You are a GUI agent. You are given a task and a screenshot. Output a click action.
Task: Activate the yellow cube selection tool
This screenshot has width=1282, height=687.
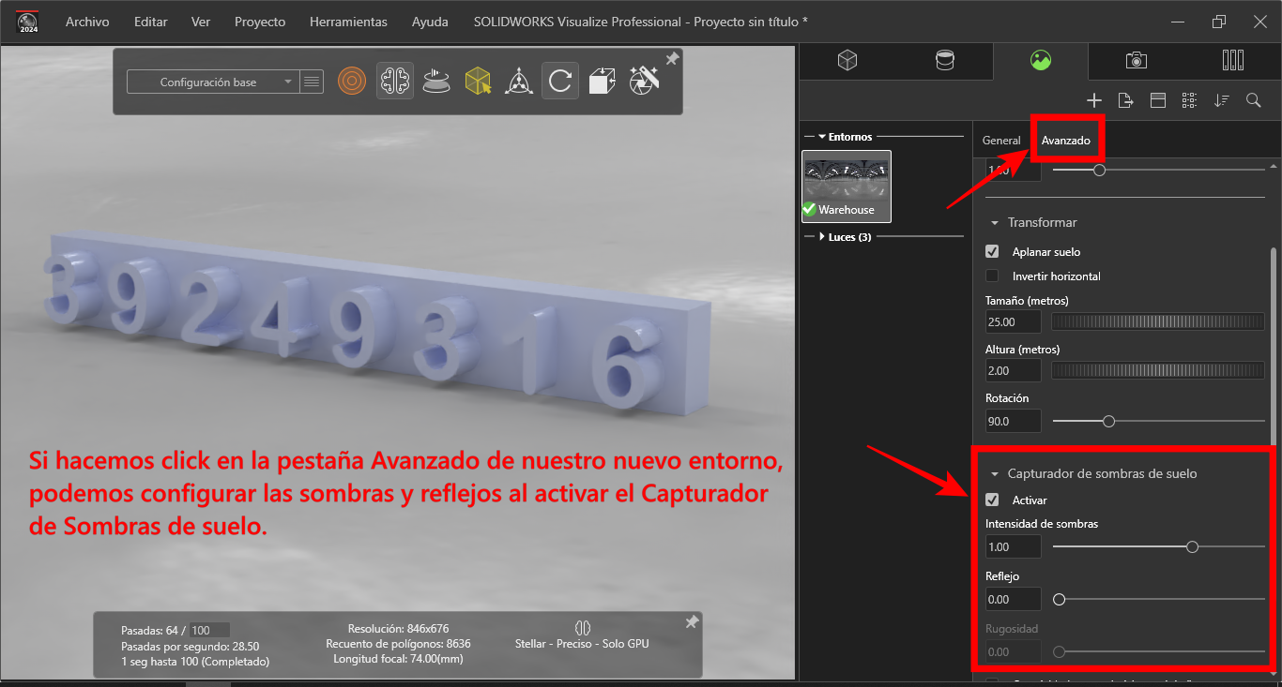(478, 82)
